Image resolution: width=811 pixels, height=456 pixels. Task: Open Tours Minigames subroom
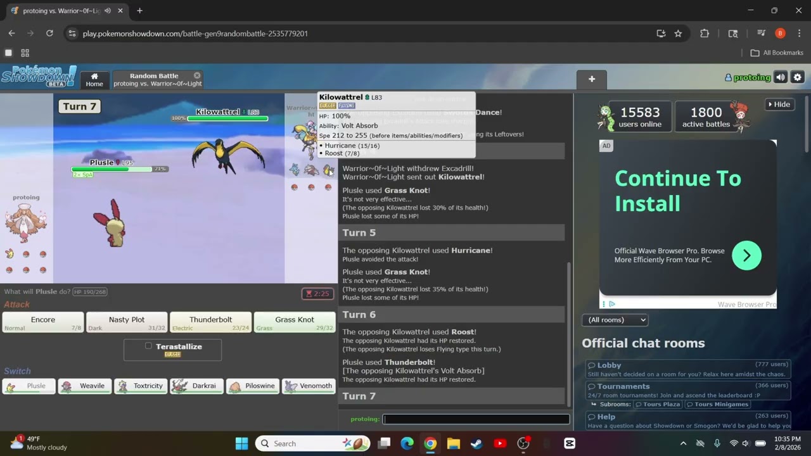[x=717, y=404]
